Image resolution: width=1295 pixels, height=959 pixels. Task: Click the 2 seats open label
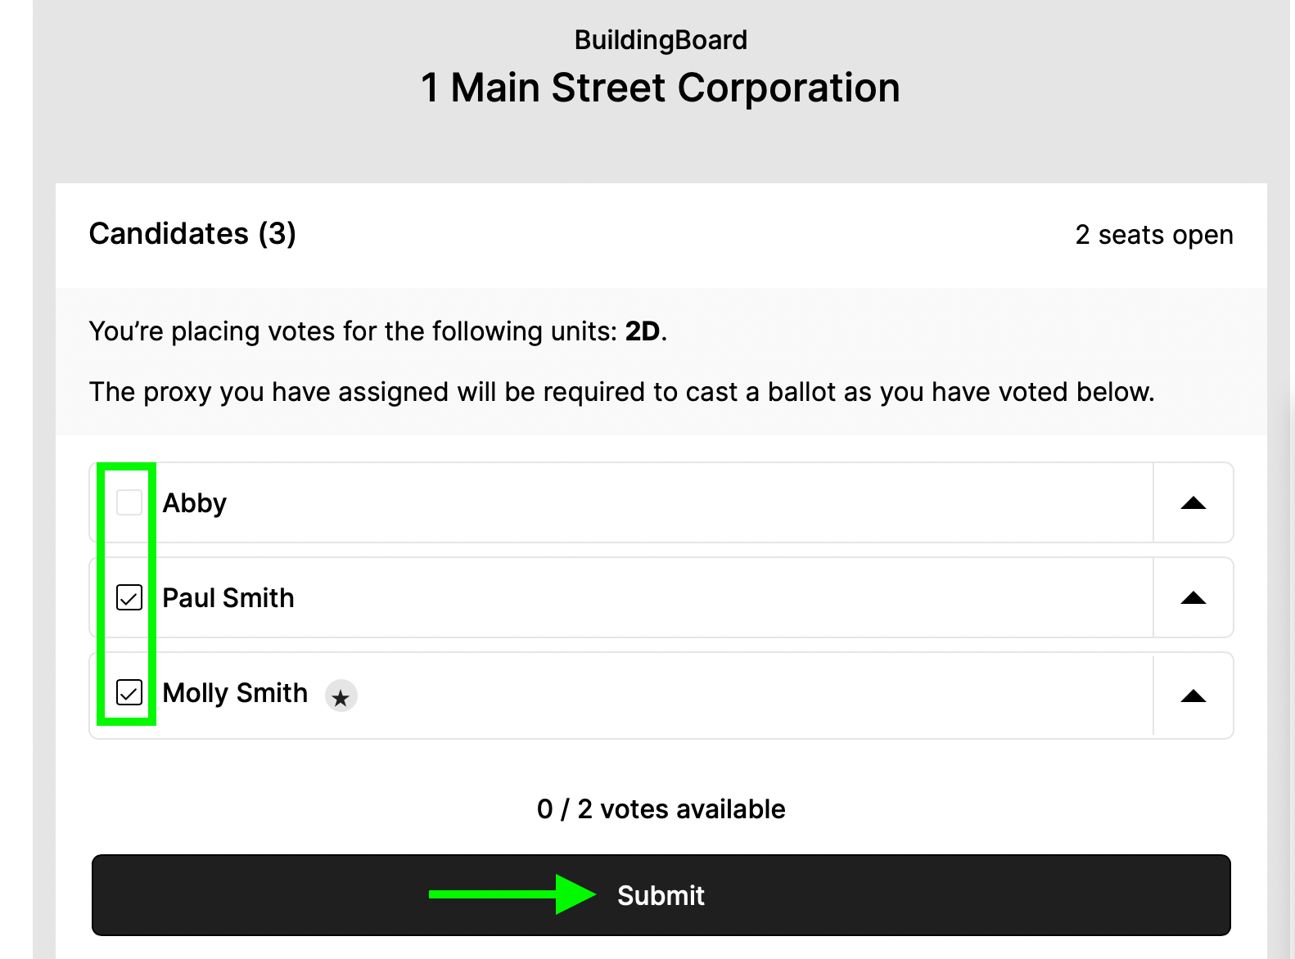click(x=1155, y=236)
